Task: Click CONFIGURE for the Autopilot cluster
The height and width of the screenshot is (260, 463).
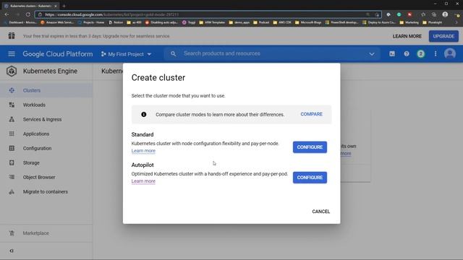Action: pyautogui.click(x=310, y=177)
